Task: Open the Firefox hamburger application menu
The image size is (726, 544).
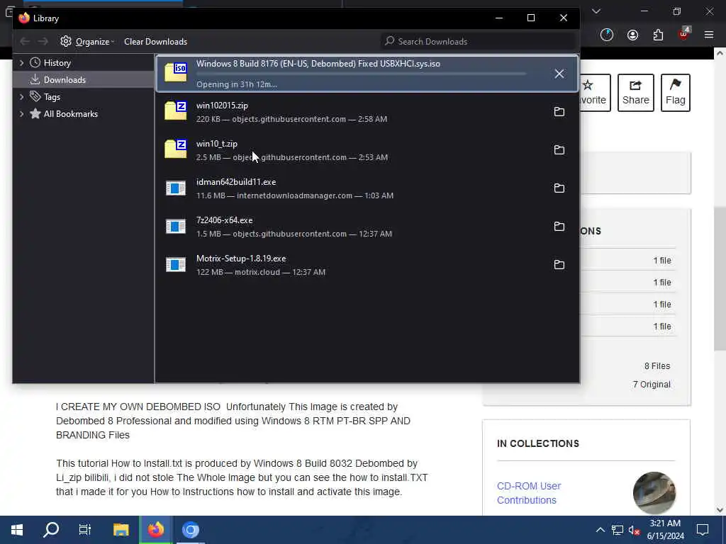Action: (x=709, y=35)
